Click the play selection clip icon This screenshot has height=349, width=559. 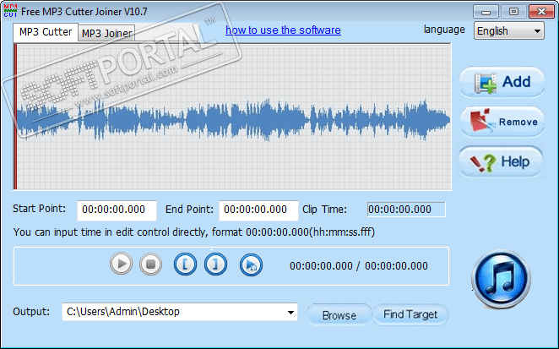pos(249,264)
